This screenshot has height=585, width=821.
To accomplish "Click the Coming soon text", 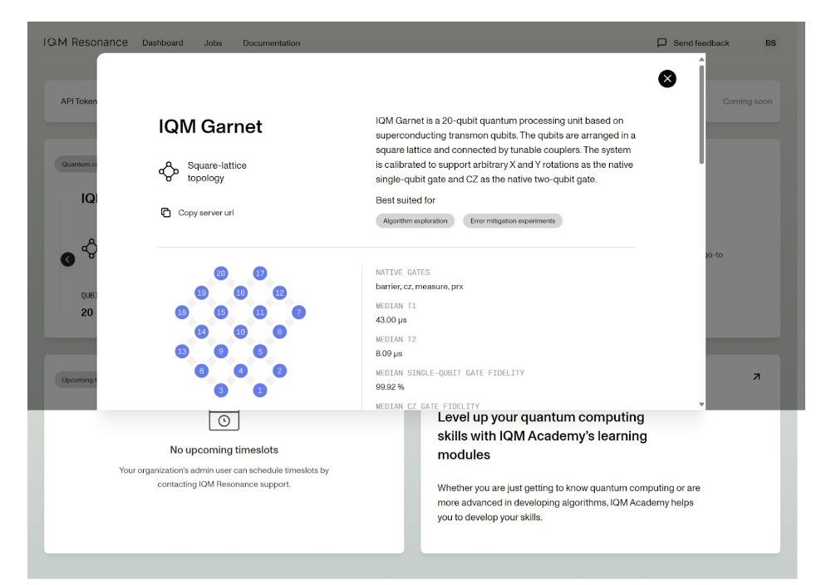I will pos(747,101).
